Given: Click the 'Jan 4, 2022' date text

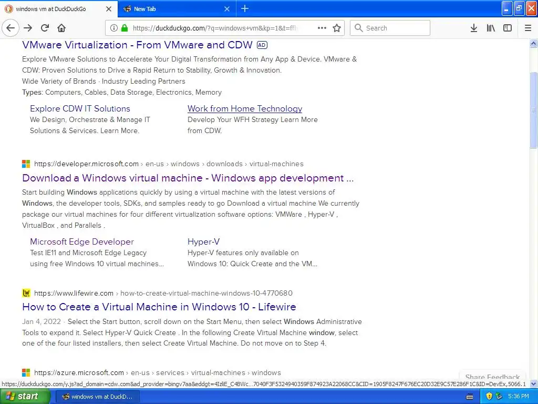Looking at the screenshot, I should point(42,321).
